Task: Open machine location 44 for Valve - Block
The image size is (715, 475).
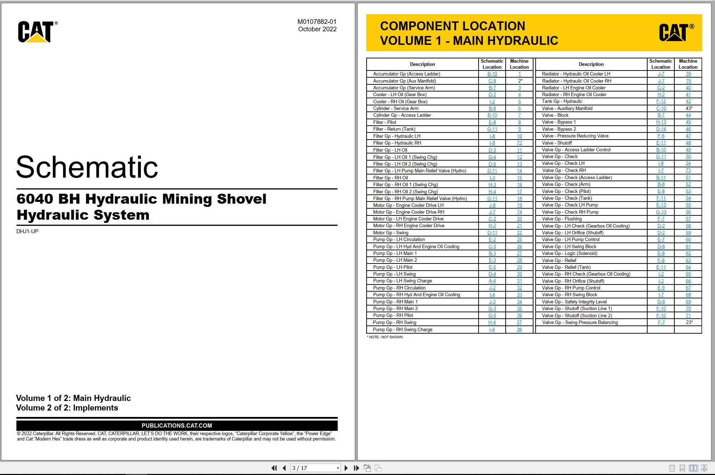Action: tap(688, 115)
